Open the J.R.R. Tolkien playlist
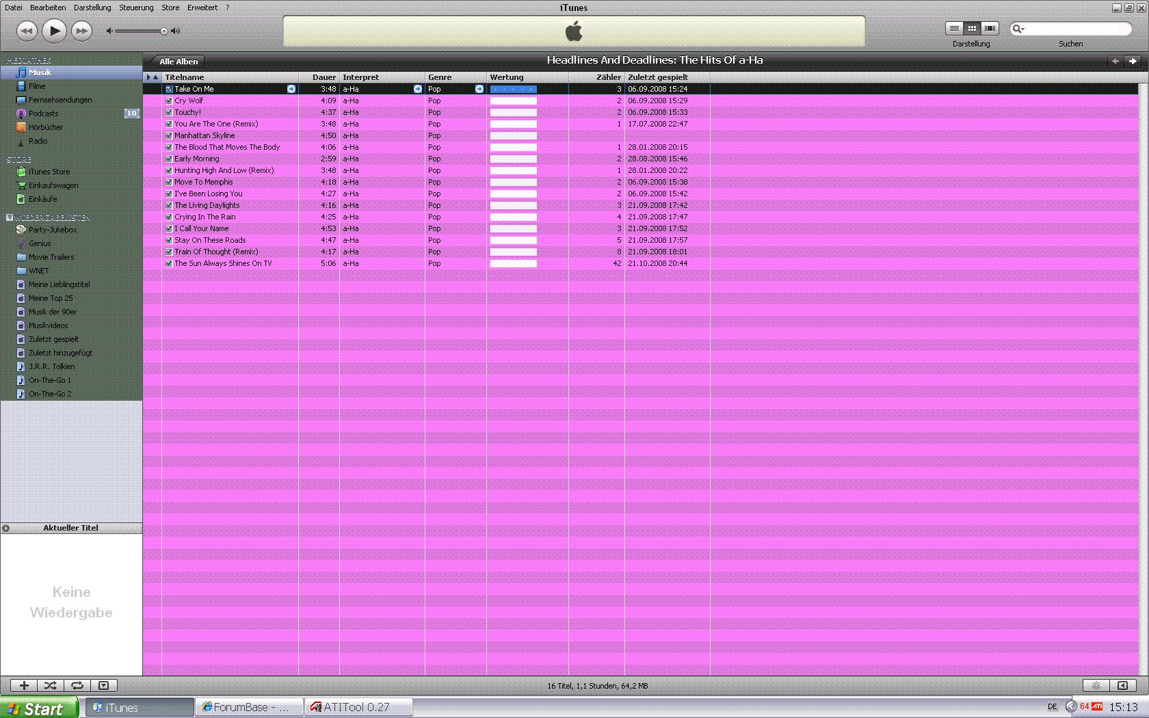The image size is (1149, 718). pyautogui.click(x=71, y=367)
